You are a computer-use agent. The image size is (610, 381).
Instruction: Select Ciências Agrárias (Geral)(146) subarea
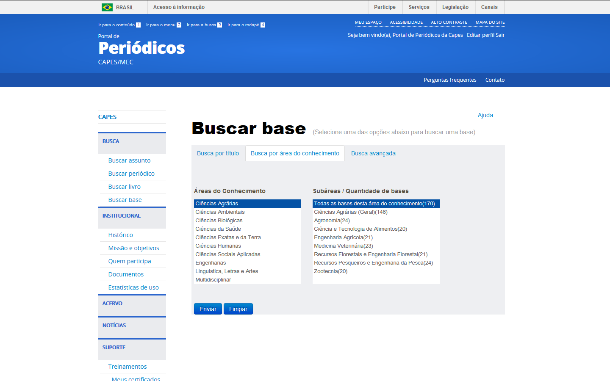[x=376, y=212]
